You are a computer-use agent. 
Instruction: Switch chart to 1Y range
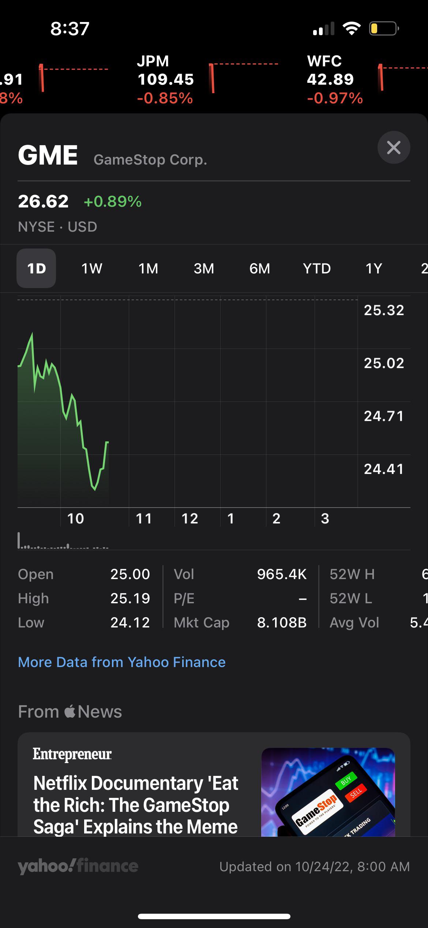coord(373,269)
